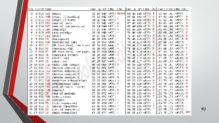Click the '(end of medium)' description
This screenshot has height=123, width=219.
coord(64,94)
